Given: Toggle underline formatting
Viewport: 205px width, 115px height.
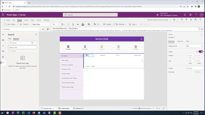Looking at the screenshot, I should click(73, 24).
